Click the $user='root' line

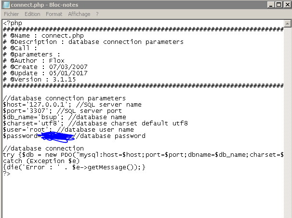coord(68,130)
